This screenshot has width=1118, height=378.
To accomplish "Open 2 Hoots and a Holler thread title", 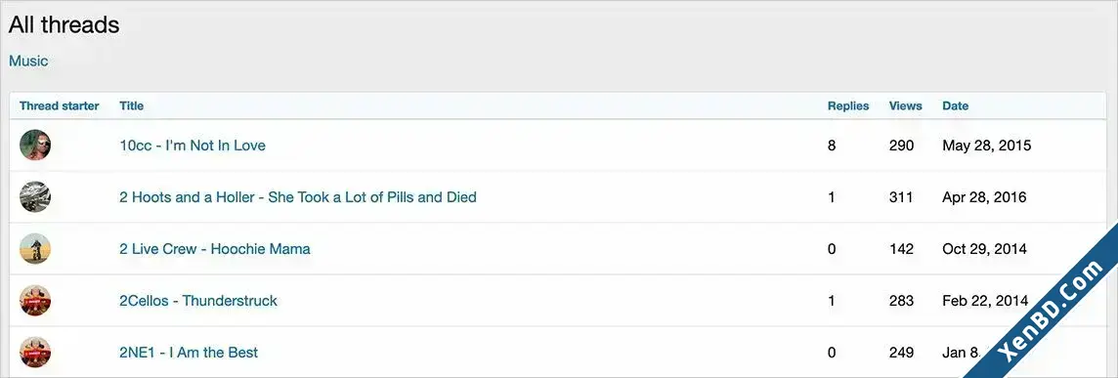I will 298,197.
